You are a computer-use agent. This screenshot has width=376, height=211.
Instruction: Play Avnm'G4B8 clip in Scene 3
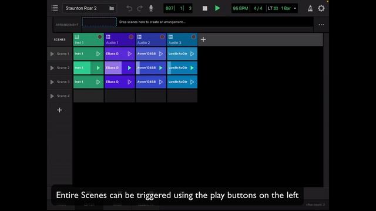[x=161, y=82]
